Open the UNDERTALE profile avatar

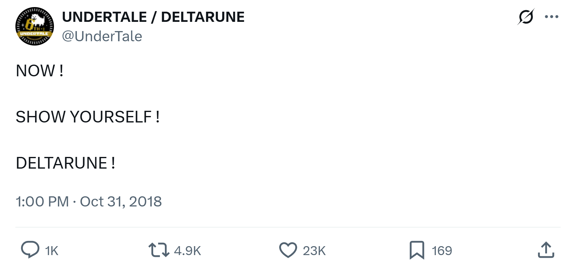pyautogui.click(x=35, y=26)
